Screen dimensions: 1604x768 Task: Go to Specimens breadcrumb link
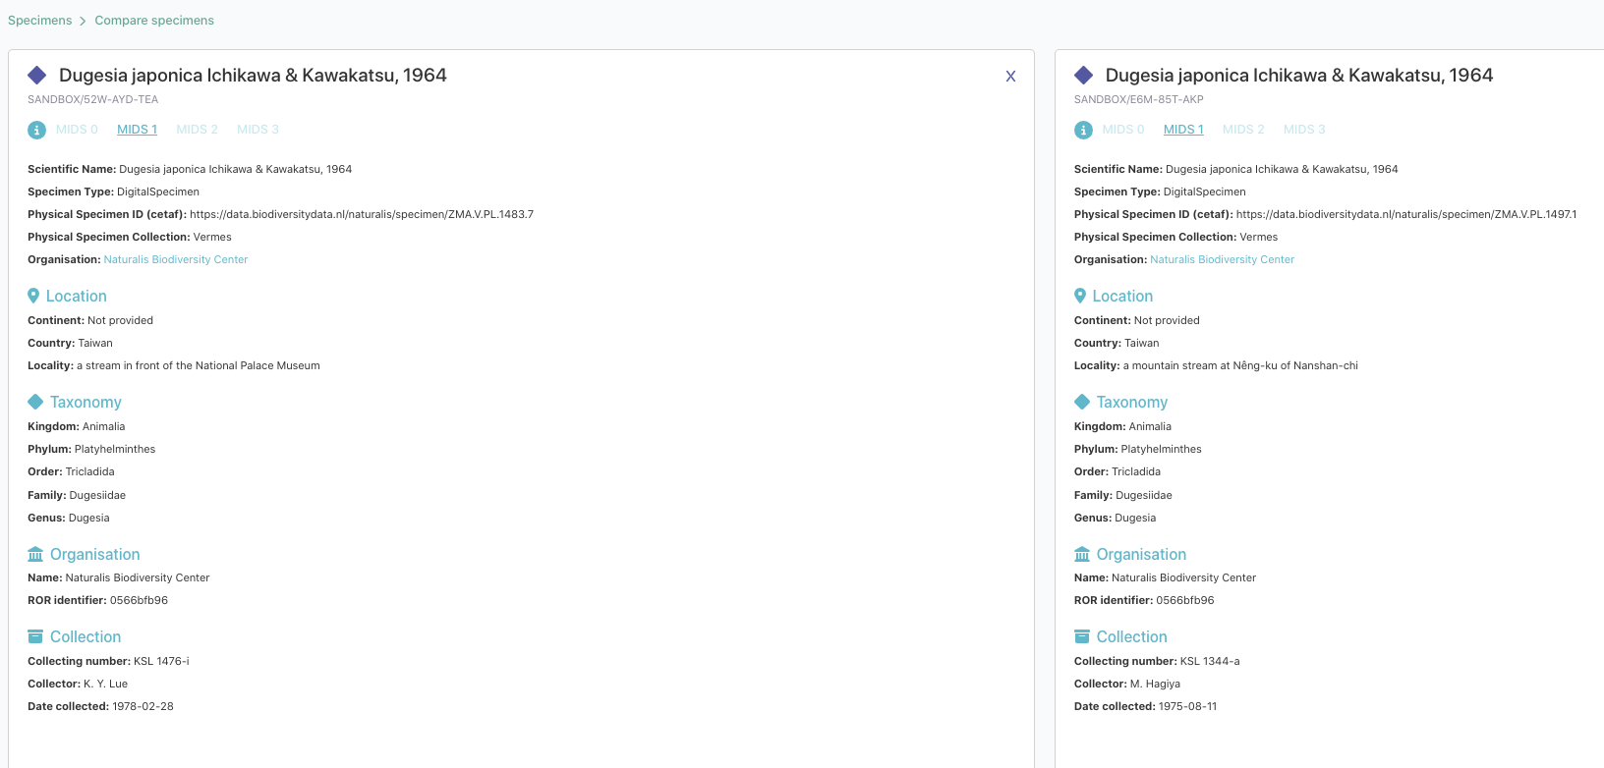pyautogui.click(x=39, y=21)
